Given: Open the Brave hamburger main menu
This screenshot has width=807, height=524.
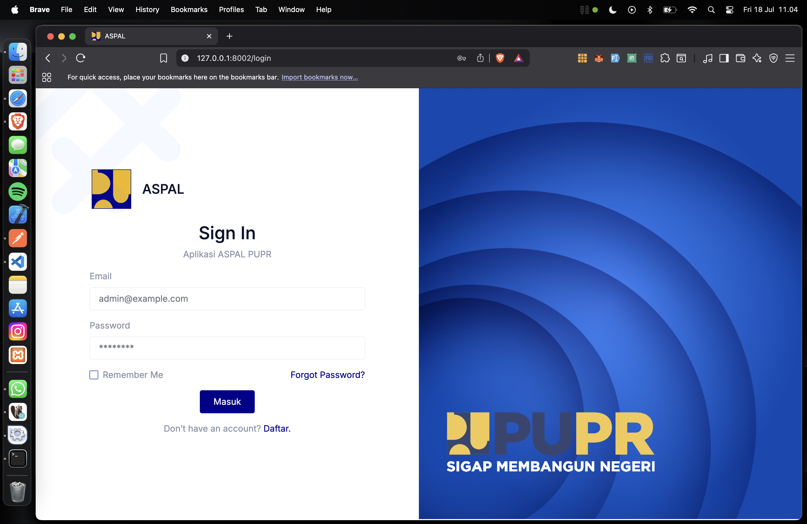Looking at the screenshot, I should click(790, 58).
